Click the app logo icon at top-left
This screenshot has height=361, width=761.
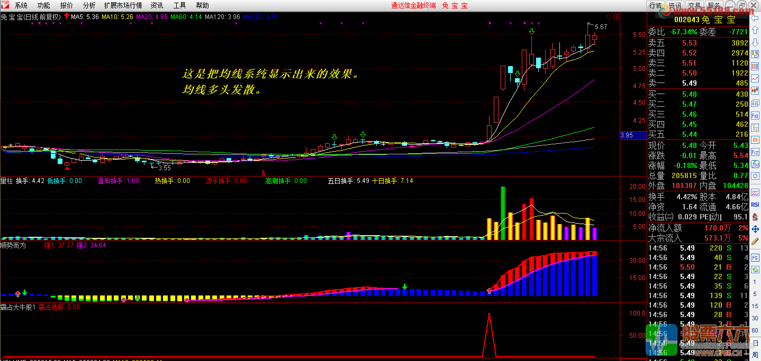pos(5,5)
